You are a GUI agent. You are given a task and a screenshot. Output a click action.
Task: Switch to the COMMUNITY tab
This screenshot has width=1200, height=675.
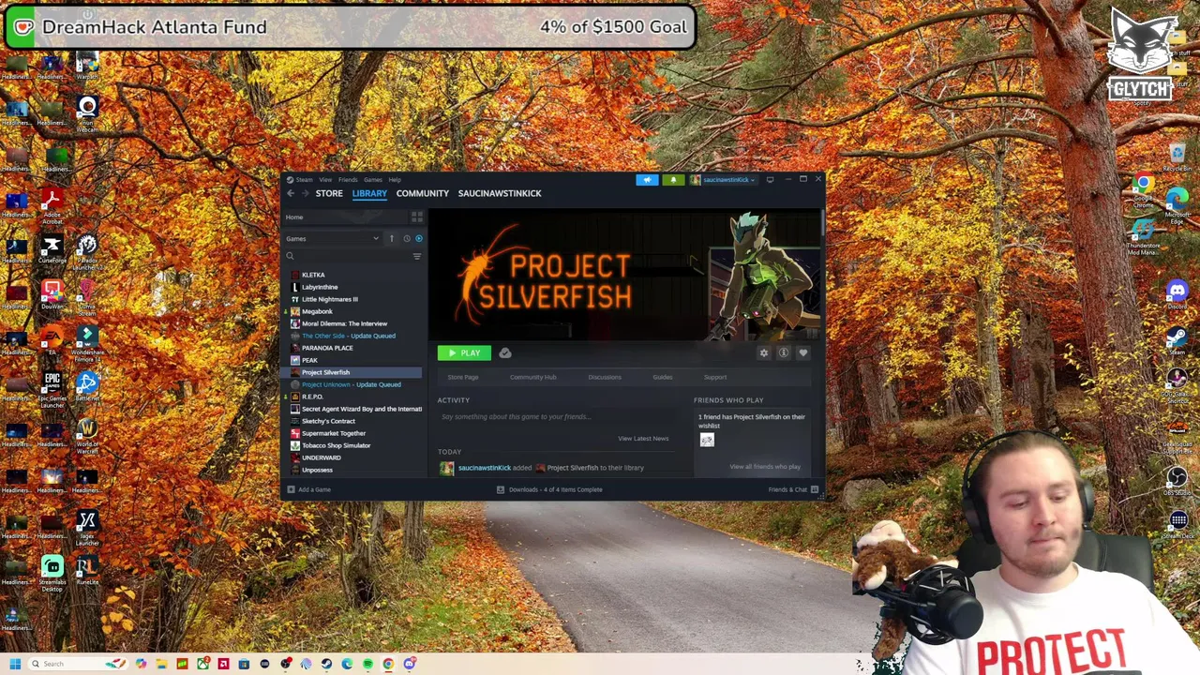(423, 193)
